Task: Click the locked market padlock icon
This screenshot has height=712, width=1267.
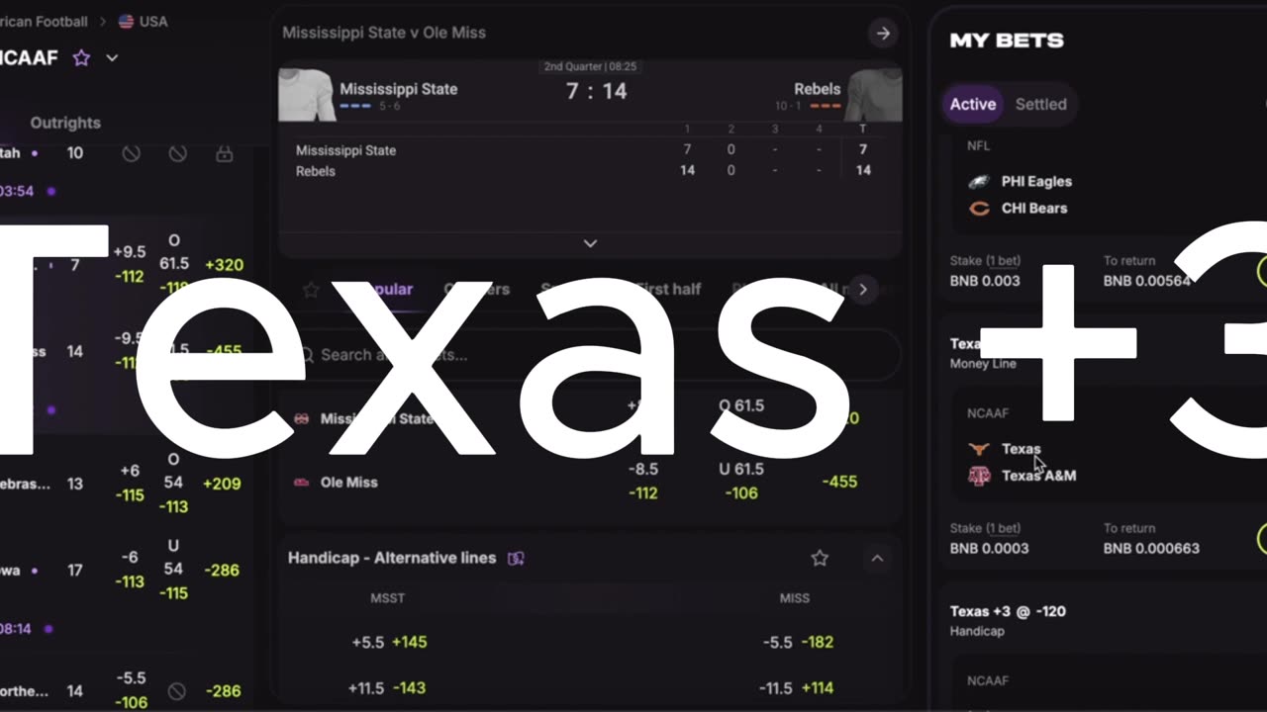Action: [224, 153]
